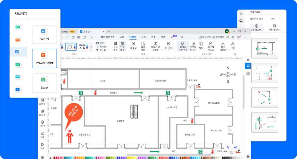Open the slide size 16:9 dropdown
Screen dimensions: 297x159
[x=275, y=19]
